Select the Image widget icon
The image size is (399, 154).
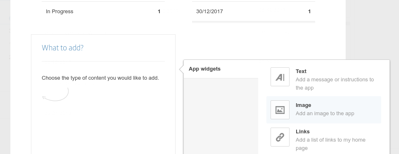280,110
